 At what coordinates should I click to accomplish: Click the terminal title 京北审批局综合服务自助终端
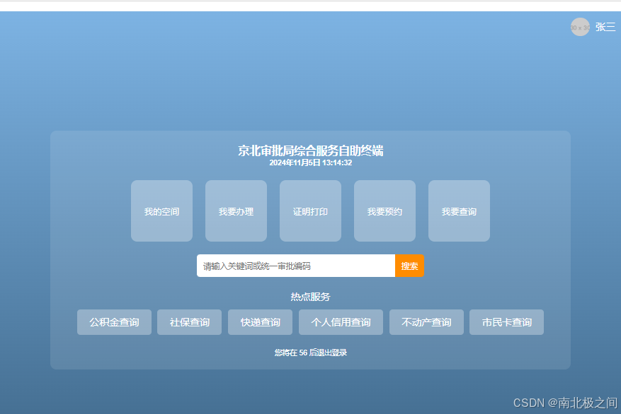pyautogui.click(x=310, y=150)
